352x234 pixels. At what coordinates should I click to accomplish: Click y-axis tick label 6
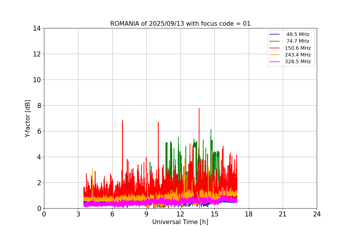(39, 131)
